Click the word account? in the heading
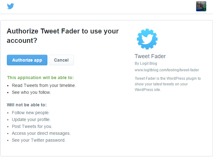The image size is (213, 157). (22, 40)
